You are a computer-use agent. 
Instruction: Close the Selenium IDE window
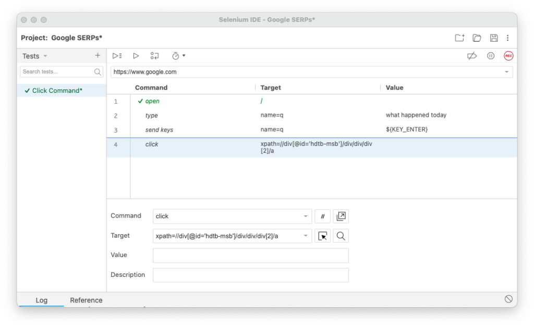tap(24, 20)
